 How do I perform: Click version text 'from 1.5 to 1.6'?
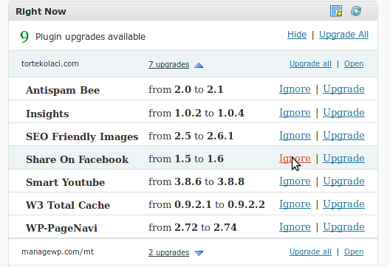coord(186,159)
